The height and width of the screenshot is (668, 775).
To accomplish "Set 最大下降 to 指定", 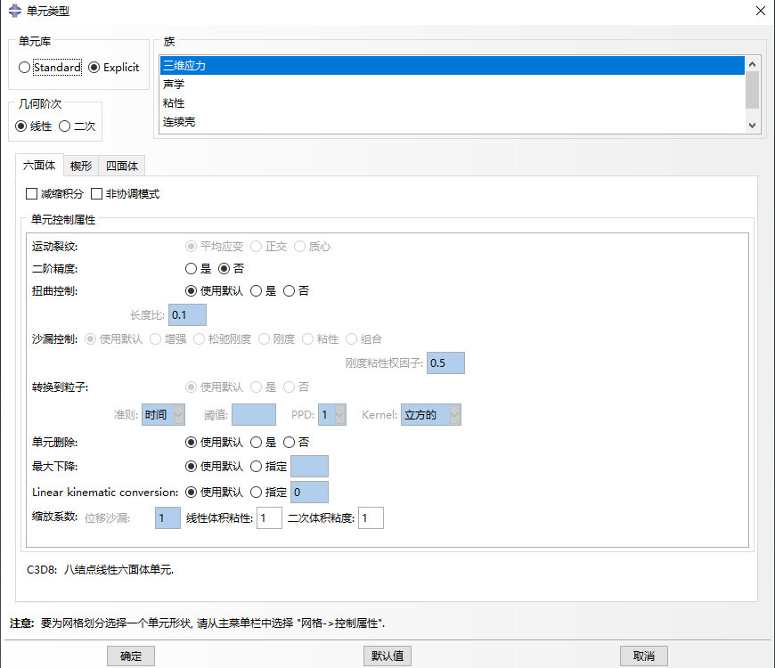I will [x=256, y=467].
